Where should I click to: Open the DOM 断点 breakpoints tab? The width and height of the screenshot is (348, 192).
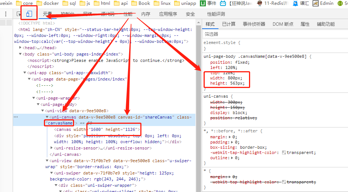(282, 24)
